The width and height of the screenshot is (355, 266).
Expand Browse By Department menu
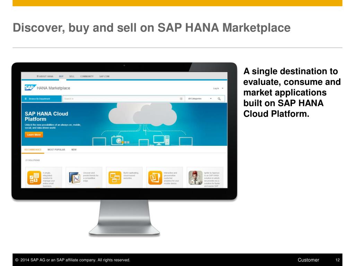[42, 99]
